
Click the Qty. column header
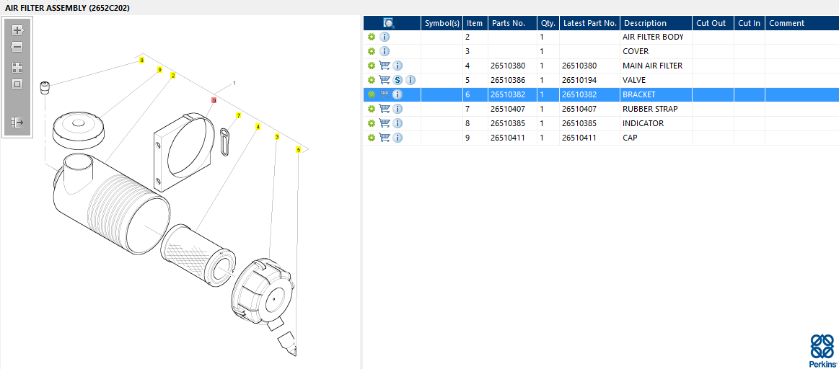548,23
